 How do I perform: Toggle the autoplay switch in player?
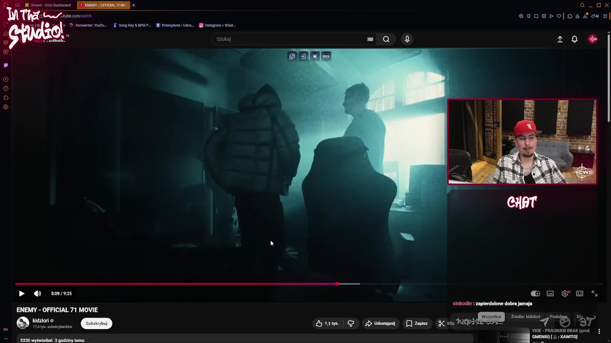pos(536,293)
